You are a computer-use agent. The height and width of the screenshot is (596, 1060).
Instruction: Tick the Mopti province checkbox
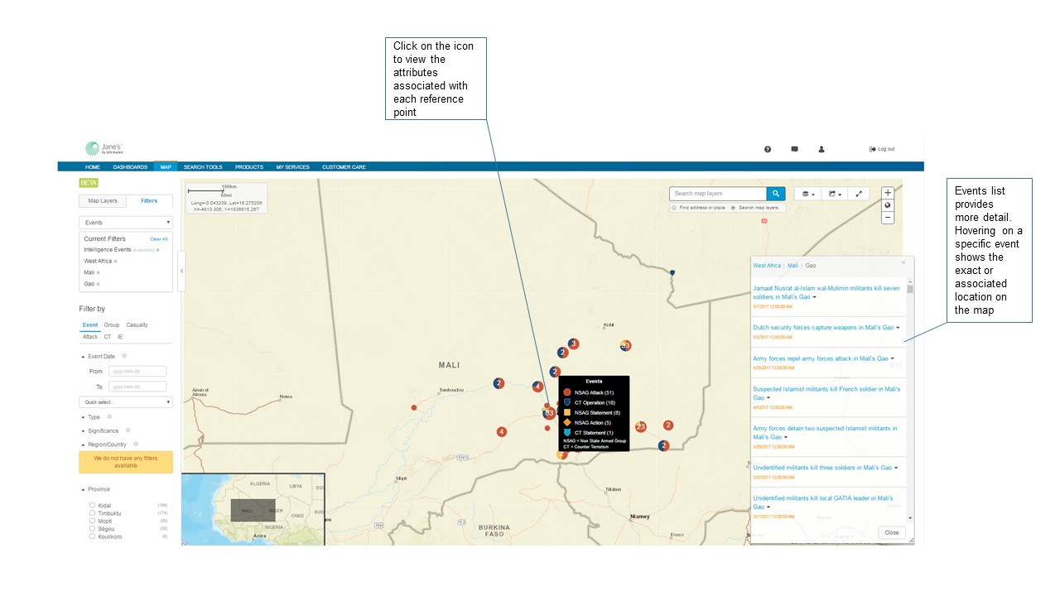click(92, 521)
